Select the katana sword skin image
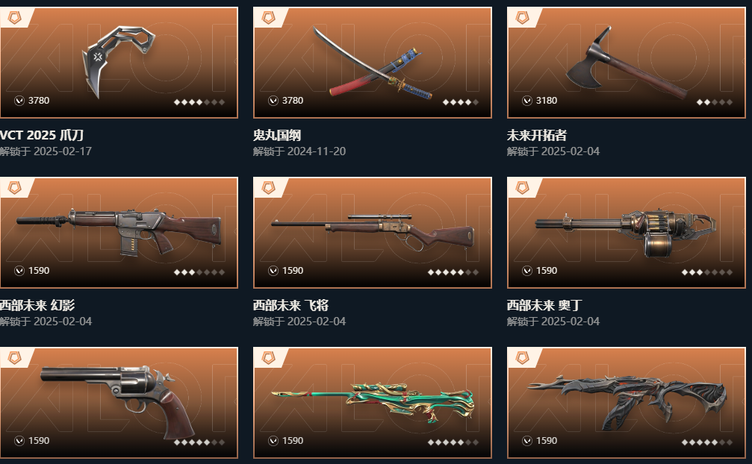 pyautogui.click(x=373, y=61)
